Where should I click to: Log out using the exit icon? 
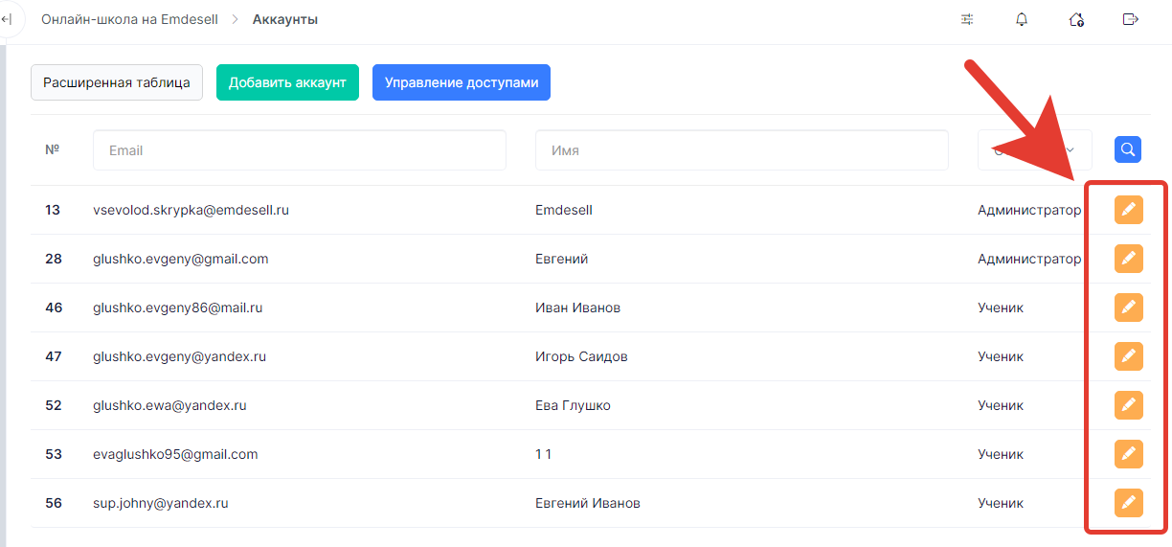tap(1131, 20)
